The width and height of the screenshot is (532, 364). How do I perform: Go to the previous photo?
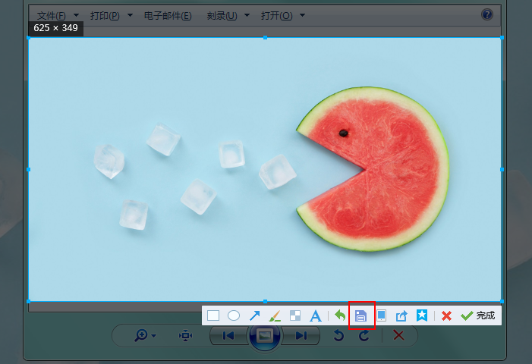pyautogui.click(x=228, y=335)
